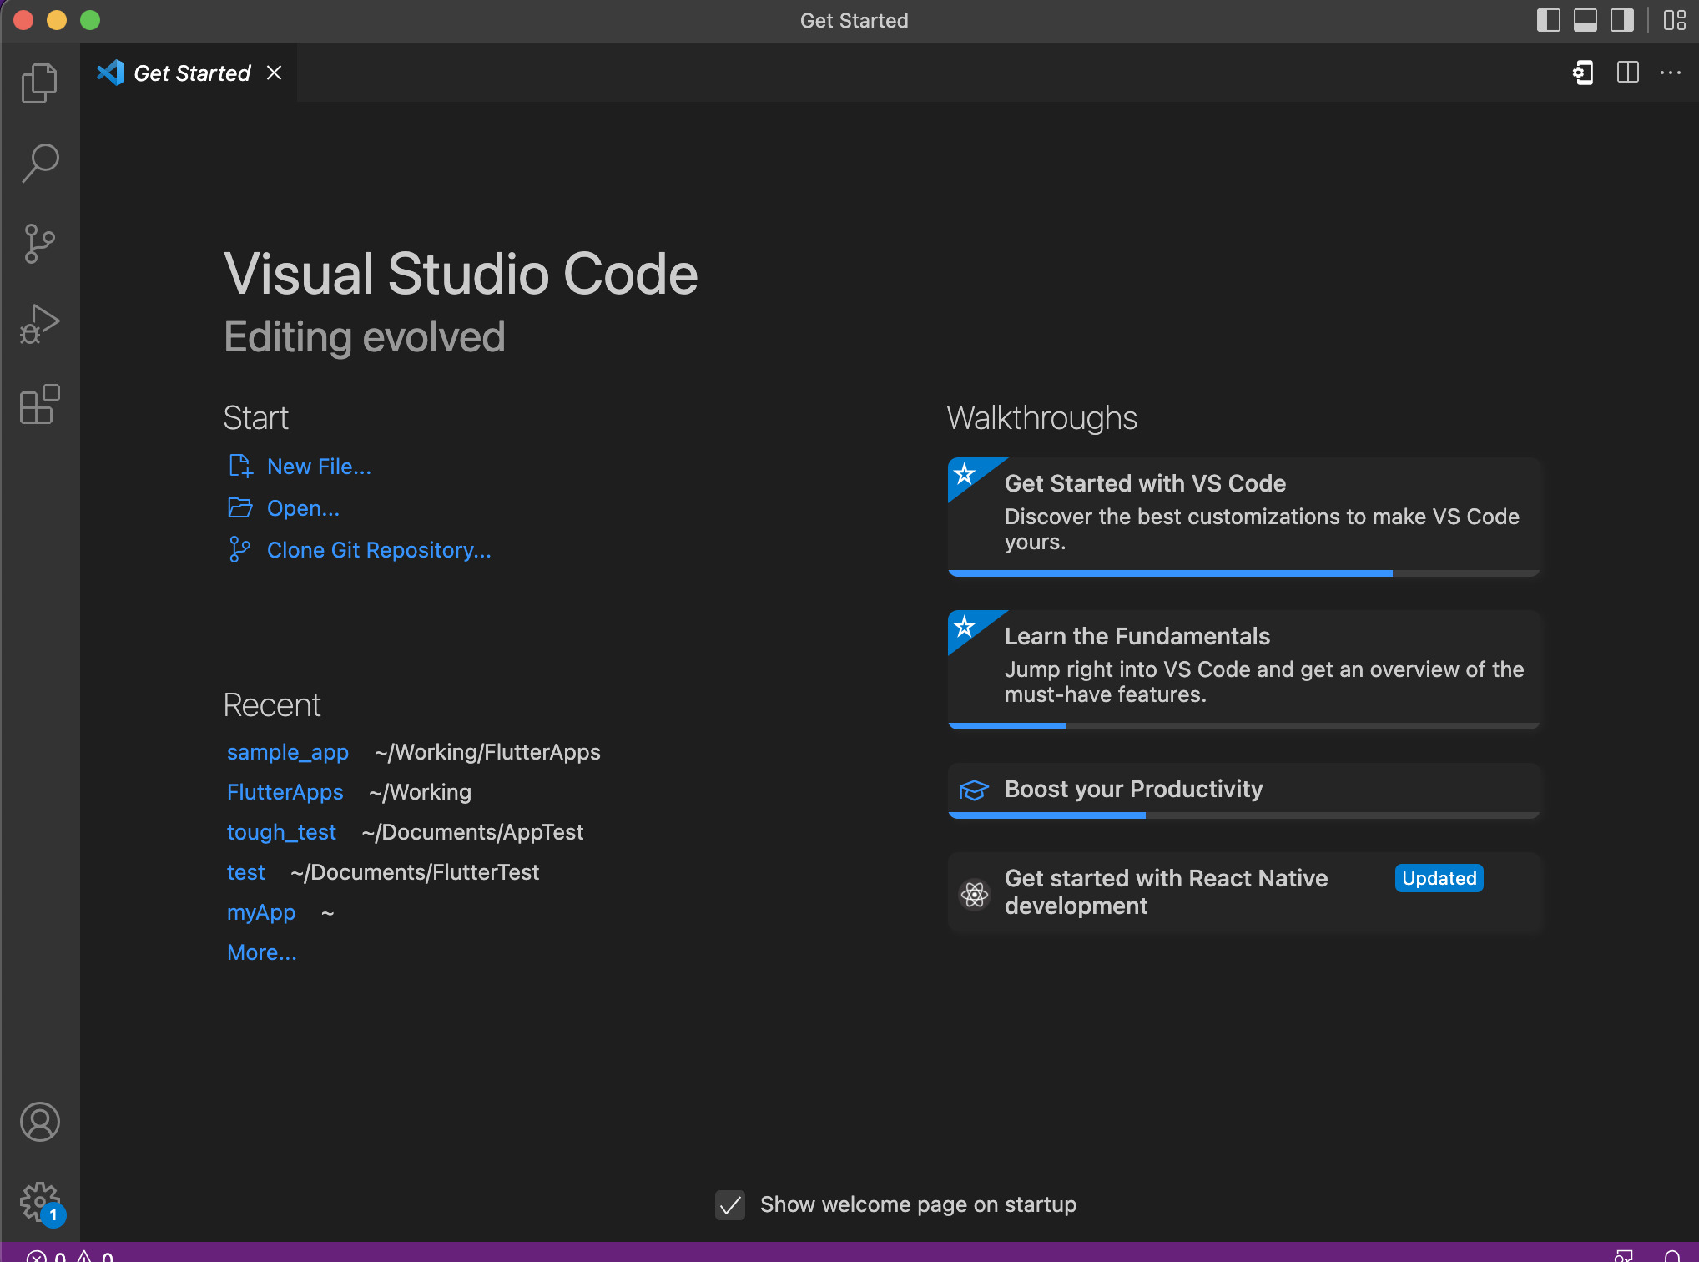Image resolution: width=1699 pixels, height=1262 pixels.
Task: Open the split editor icon
Action: (1626, 73)
